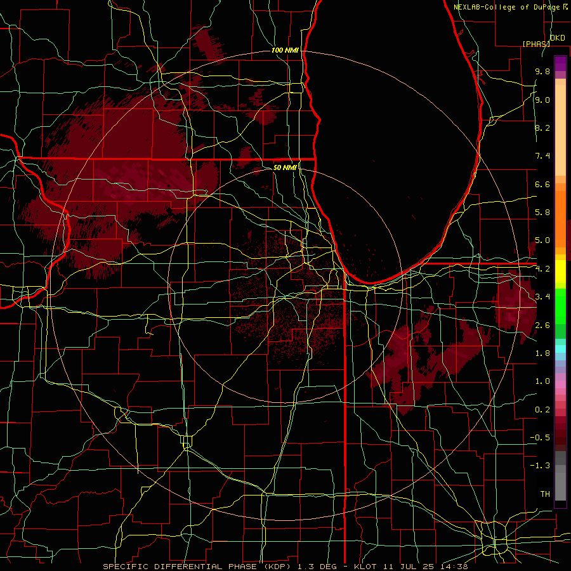Click the 5.8 scale value
571x571 pixels.
coord(542,213)
